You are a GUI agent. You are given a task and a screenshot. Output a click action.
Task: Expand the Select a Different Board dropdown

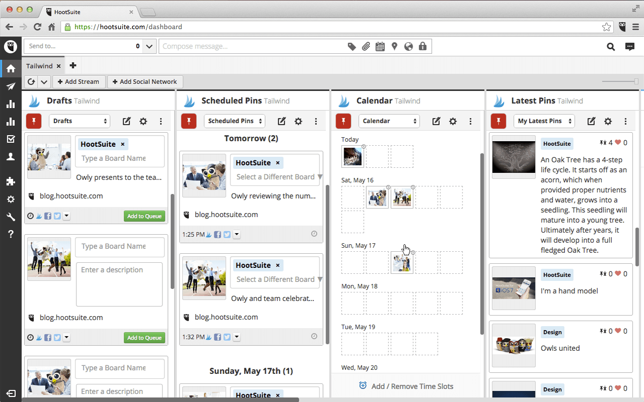coord(320,177)
